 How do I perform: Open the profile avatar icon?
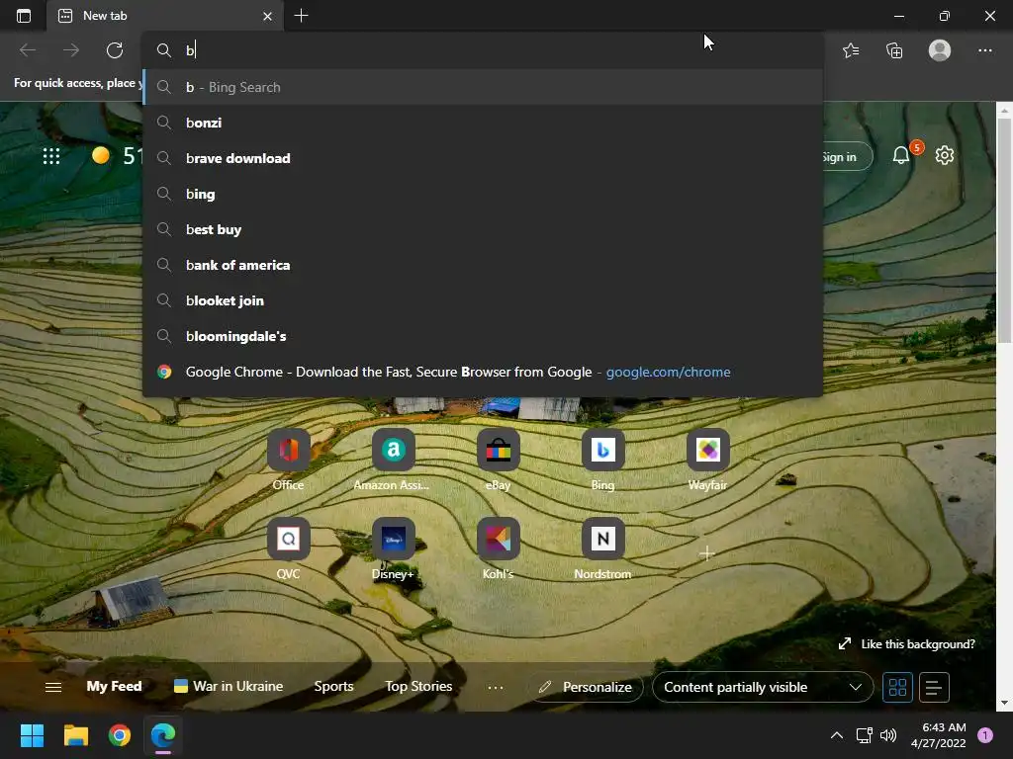click(940, 50)
